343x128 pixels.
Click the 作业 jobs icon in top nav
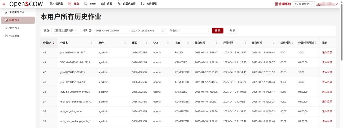tap(70, 3)
